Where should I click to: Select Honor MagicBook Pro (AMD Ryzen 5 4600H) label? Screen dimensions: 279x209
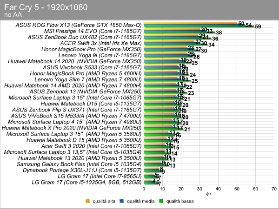tap(86, 73)
